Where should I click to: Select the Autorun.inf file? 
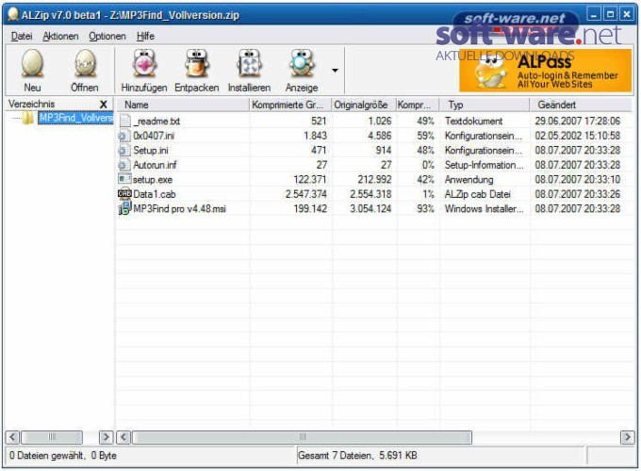tap(155, 165)
